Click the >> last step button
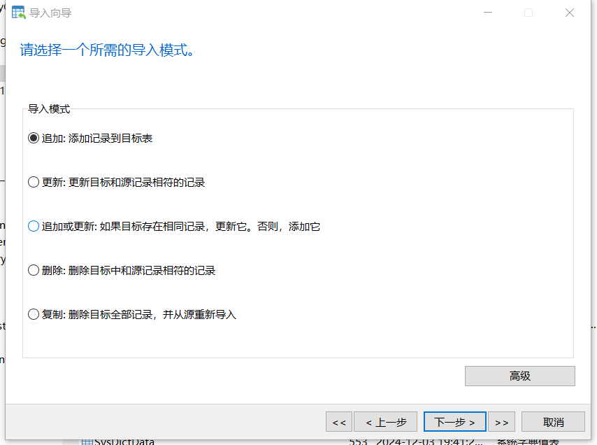Image resolution: width=597 pixels, height=445 pixels. coord(501,421)
